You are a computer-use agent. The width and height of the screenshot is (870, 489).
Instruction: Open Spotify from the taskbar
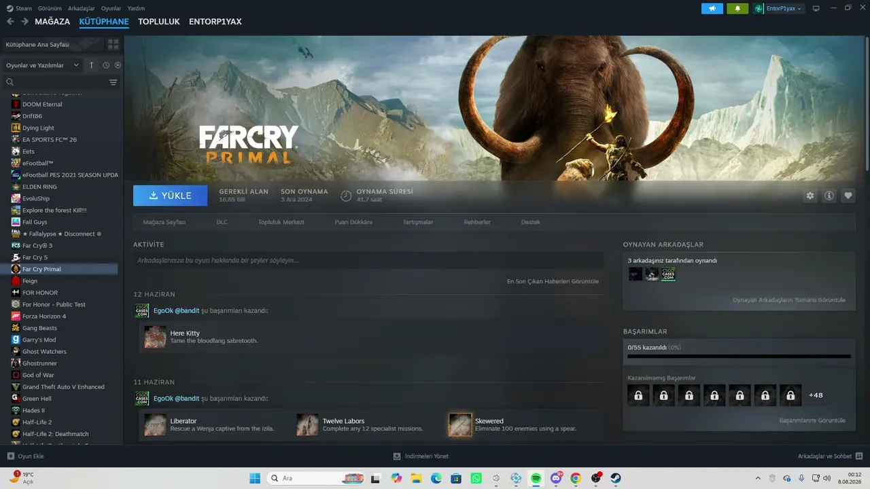click(x=536, y=478)
